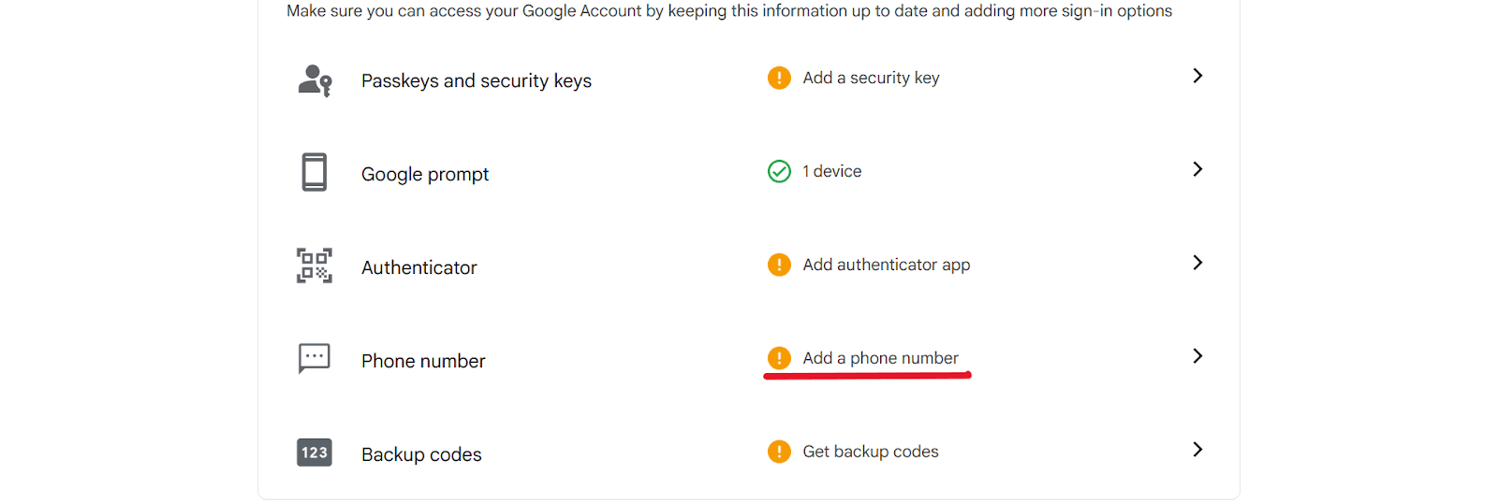Screen dimensions: 1498x503
Task: Click the Authenticator QR code icon
Action: point(315,266)
